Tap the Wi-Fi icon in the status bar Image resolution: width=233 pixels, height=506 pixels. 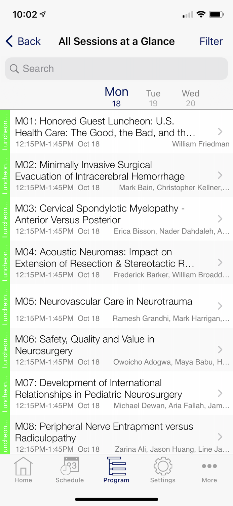(x=201, y=14)
